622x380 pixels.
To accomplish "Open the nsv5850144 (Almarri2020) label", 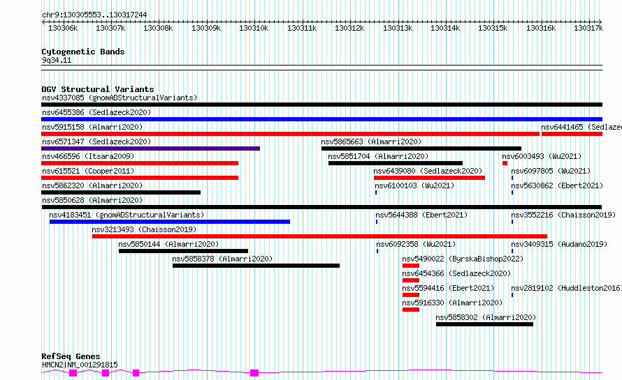I will coord(168,244).
